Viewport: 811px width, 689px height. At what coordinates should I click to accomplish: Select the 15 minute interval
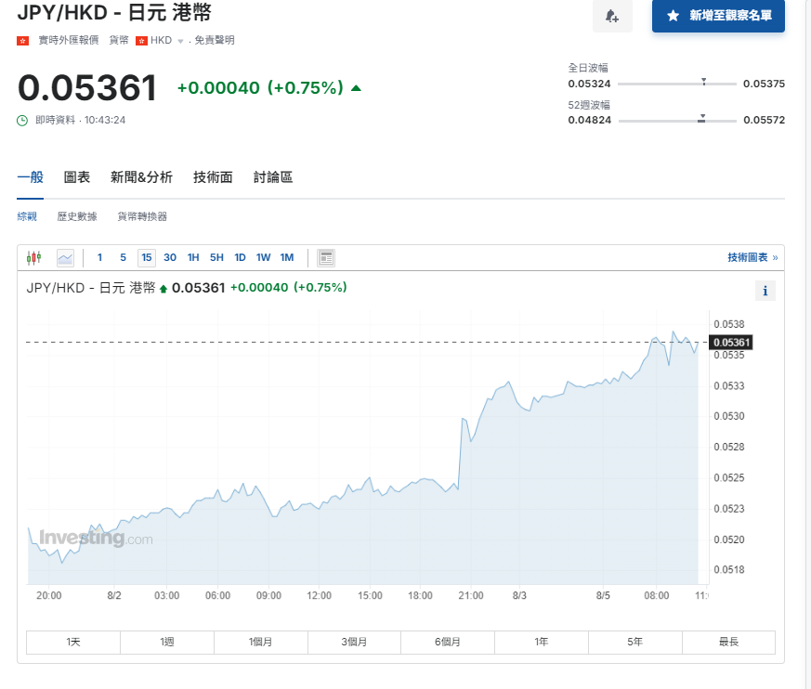click(146, 257)
